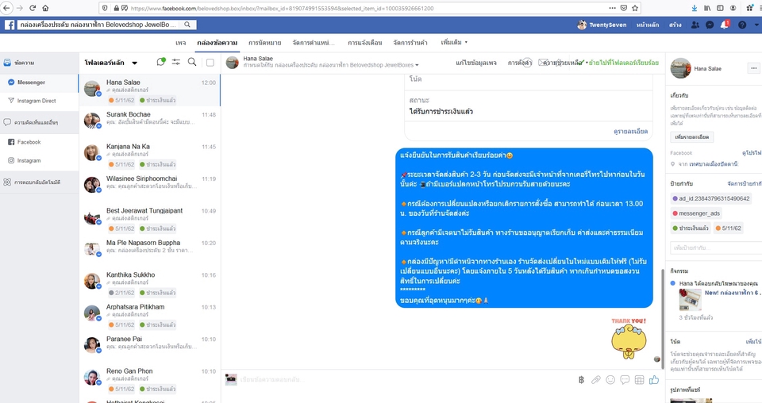
Task: Select Facebook under comments section
Action: point(40,142)
